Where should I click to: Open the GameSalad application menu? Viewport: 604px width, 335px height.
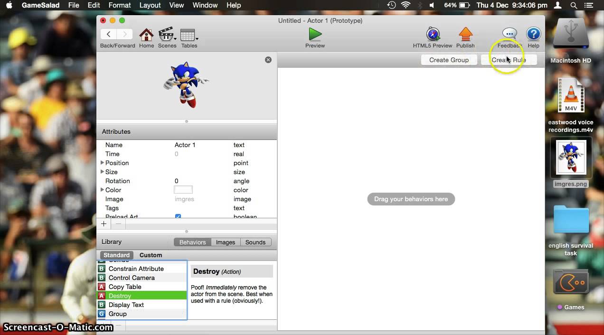pos(41,5)
